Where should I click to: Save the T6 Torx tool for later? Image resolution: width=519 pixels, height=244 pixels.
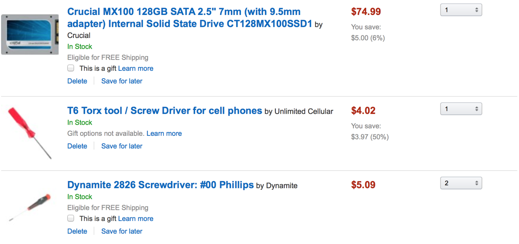[122, 146]
